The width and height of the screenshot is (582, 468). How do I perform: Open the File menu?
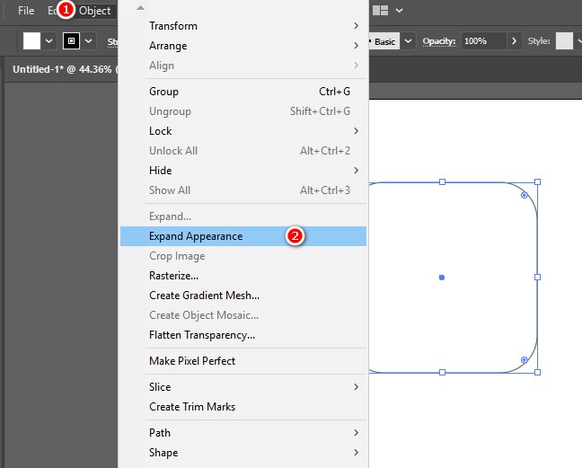point(25,11)
